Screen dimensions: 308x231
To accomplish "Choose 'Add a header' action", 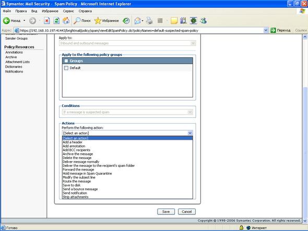I will coord(127,142).
